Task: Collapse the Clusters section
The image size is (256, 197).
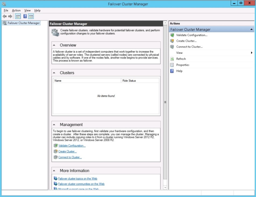Action: click(x=54, y=73)
